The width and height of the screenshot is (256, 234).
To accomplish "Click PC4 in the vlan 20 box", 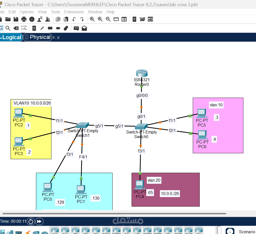I will pyautogui.click(x=140, y=185).
